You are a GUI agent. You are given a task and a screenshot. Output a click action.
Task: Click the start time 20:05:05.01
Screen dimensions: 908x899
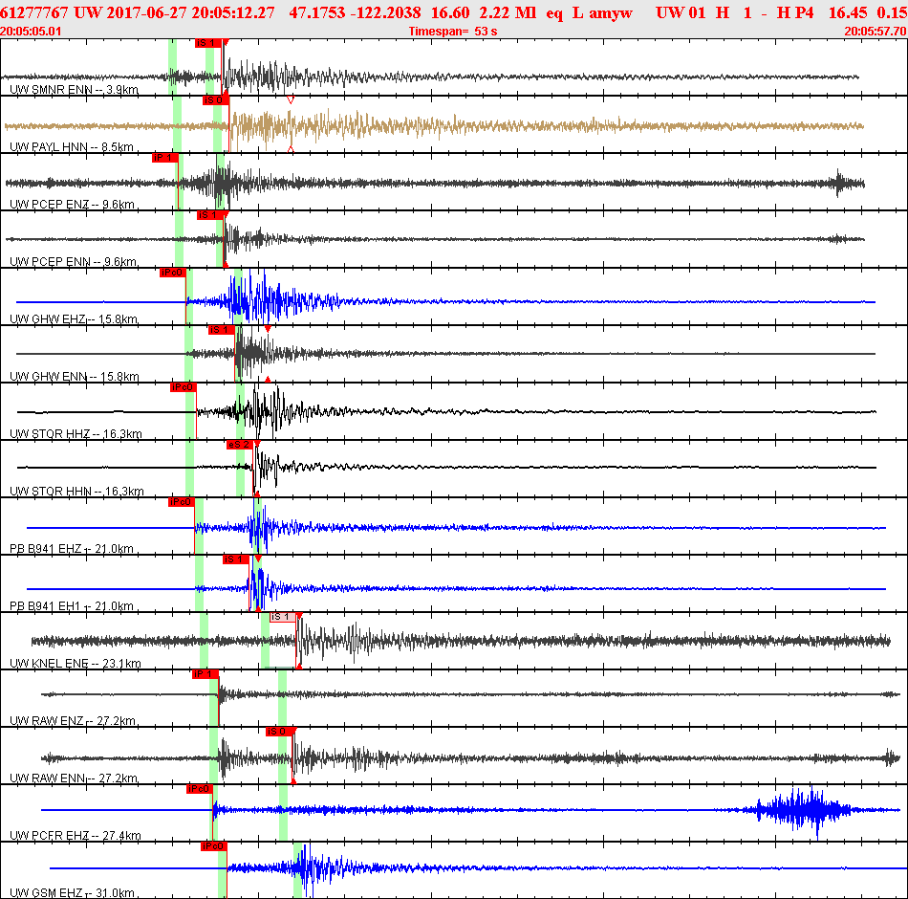pos(31,32)
